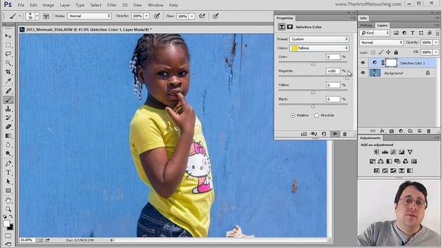Open the brush Mode Normal dropdown
This screenshot has width=442, height=248.
tap(89, 16)
